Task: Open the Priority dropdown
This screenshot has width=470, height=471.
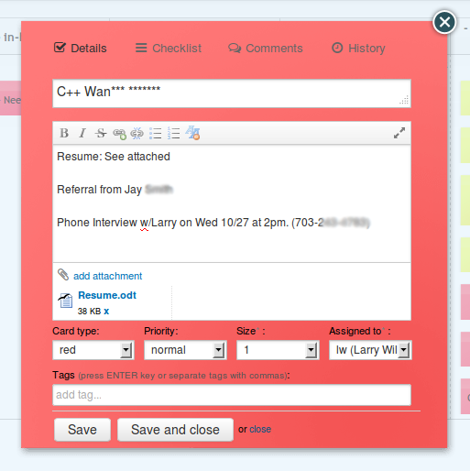Action: tap(185, 350)
